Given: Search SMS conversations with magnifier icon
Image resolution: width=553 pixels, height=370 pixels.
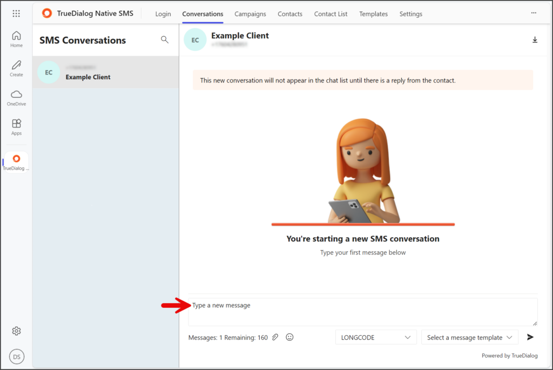Looking at the screenshot, I should tap(165, 39).
